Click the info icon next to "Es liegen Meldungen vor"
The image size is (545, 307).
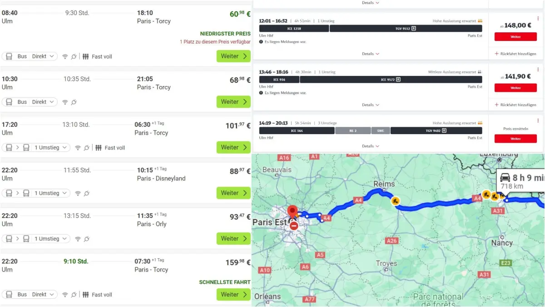pos(261,41)
